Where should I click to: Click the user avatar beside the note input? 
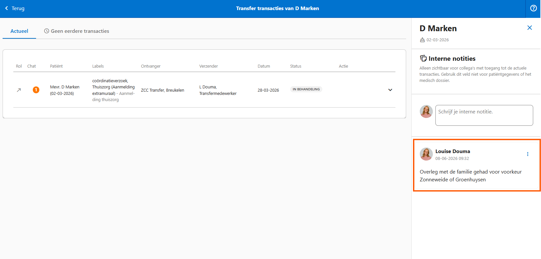pos(426,111)
